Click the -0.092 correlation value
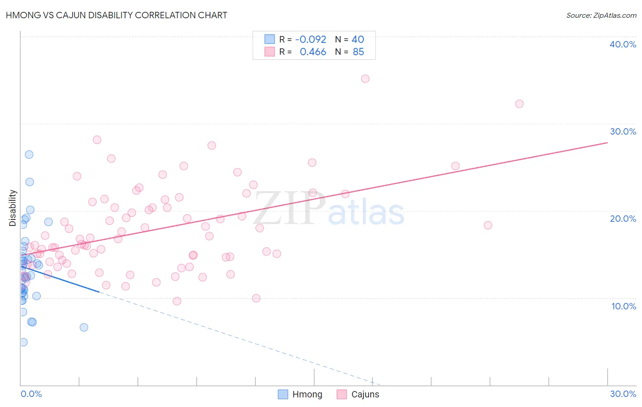The image size is (642, 407). (311, 39)
